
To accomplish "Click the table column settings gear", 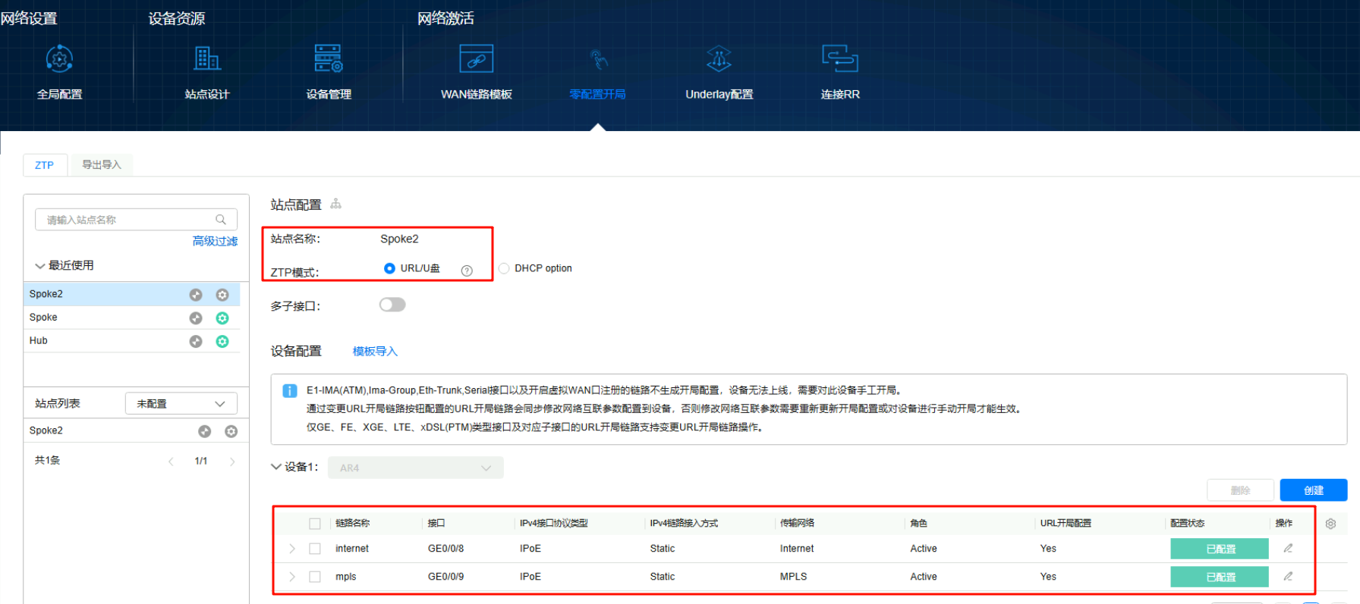I will point(1330,524).
